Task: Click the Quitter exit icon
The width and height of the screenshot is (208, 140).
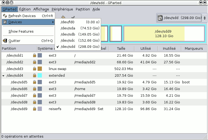Action: 5,41
